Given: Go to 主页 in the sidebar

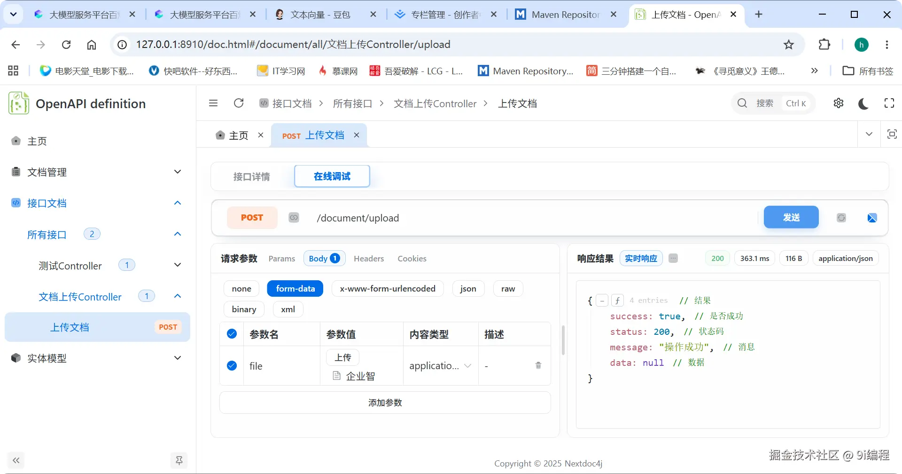Looking at the screenshot, I should (96, 141).
